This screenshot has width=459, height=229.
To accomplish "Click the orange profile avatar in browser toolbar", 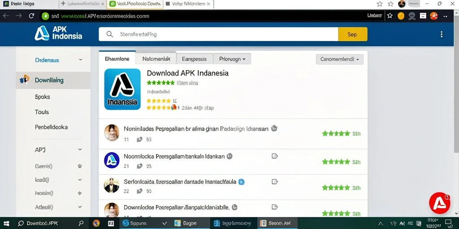I will [434, 16].
